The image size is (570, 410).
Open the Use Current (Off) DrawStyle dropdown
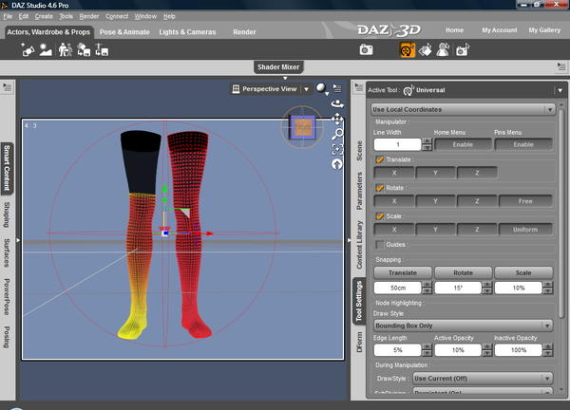point(483,379)
